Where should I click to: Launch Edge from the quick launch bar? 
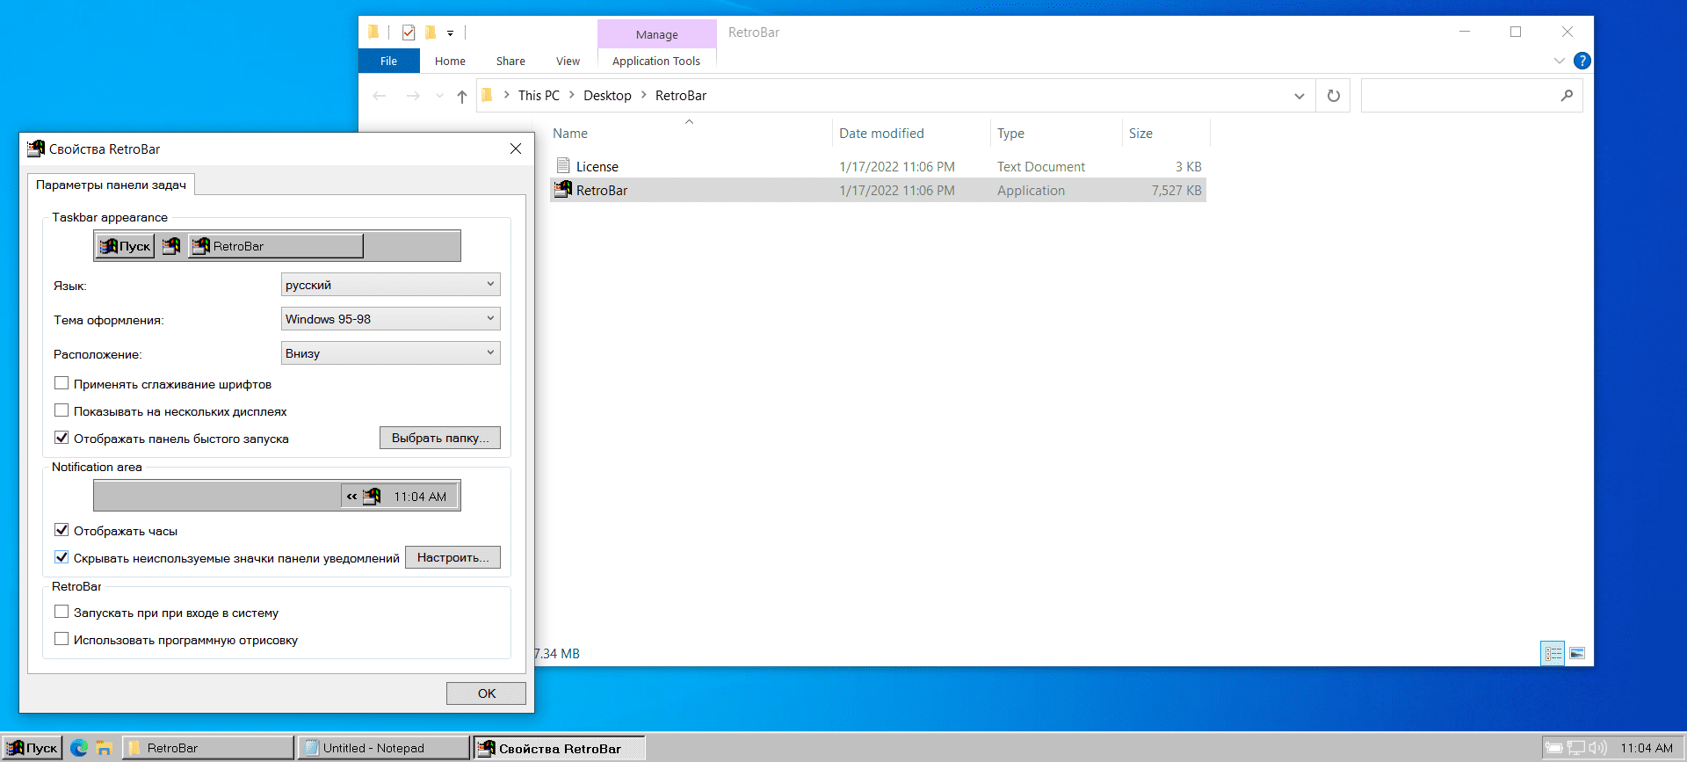pos(79,748)
